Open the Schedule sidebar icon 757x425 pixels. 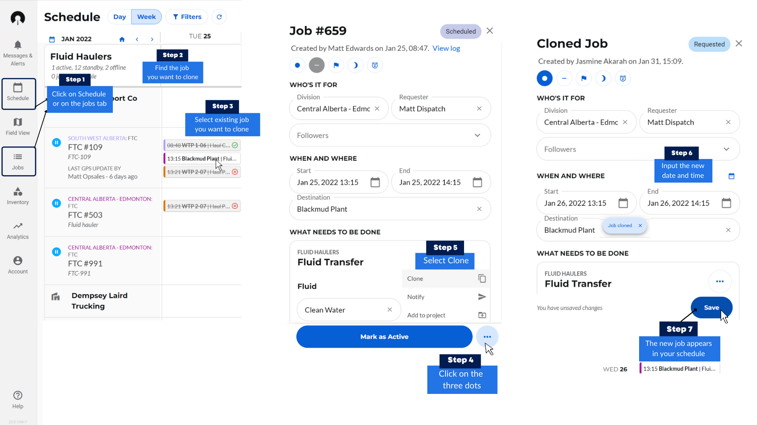point(18,92)
